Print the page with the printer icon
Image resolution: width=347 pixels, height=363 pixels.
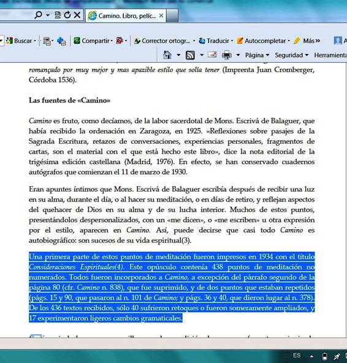coord(227,55)
